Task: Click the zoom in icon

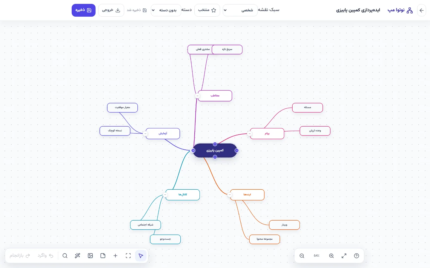Action: pos(331,256)
